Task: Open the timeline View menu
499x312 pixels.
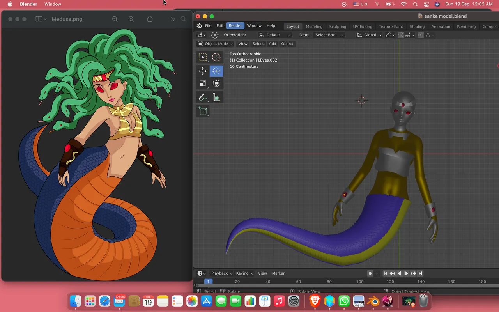Action: [262, 273]
